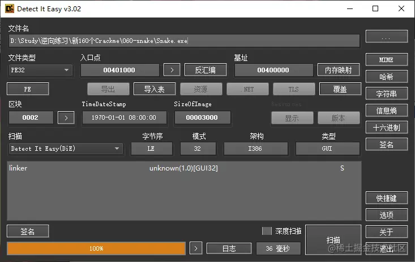This screenshot has height=262, width=415.
Task: Open the Detect It Easy(DiE) scan engine dropdown
Action: pyautogui.click(x=65, y=149)
